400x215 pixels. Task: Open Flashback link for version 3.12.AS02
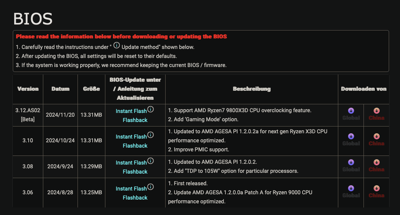(135, 120)
